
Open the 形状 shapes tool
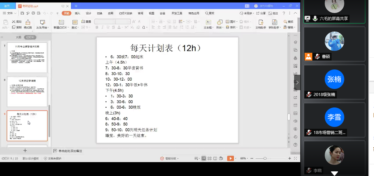220,22
